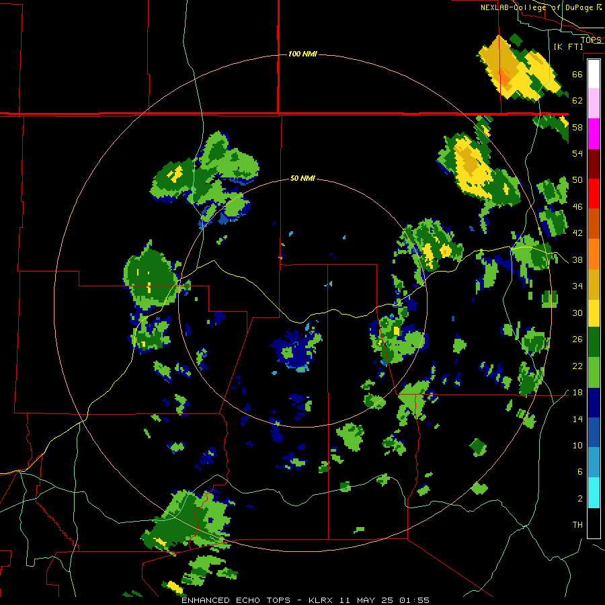Click the '50 NMI' range ring label
The image size is (605, 605).
(x=302, y=178)
